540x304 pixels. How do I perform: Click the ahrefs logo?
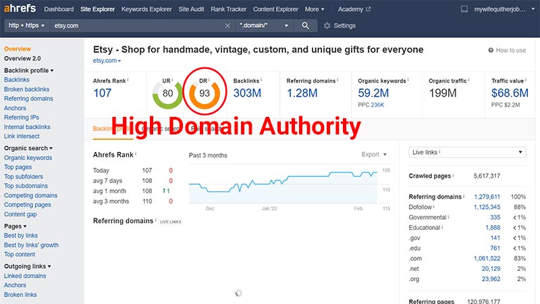[20, 8]
